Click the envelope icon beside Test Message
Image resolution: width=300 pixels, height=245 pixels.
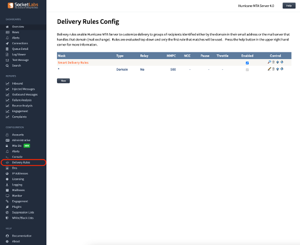click(x=7, y=60)
